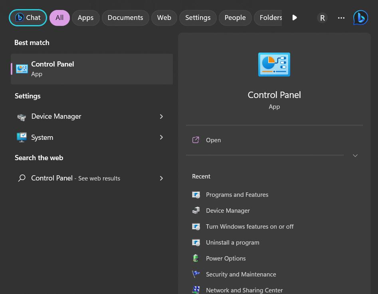Expand Device Manager result chevron

pyautogui.click(x=162, y=116)
